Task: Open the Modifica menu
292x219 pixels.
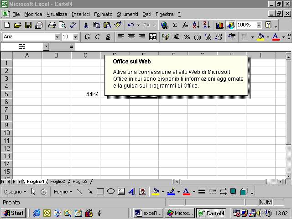Action: [33, 14]
